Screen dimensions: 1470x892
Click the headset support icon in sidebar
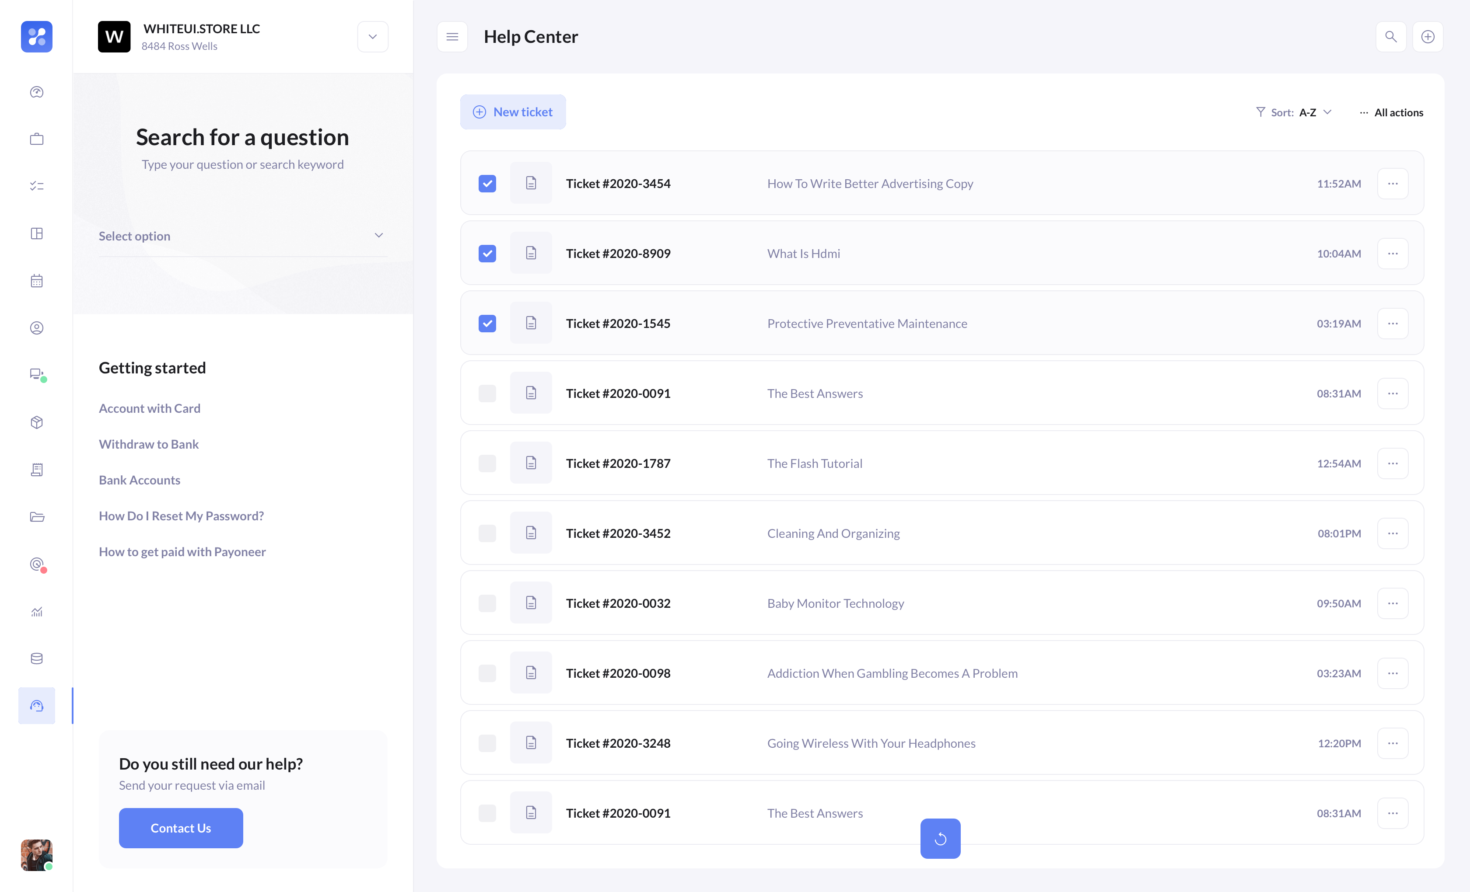[x=37, y=705]
